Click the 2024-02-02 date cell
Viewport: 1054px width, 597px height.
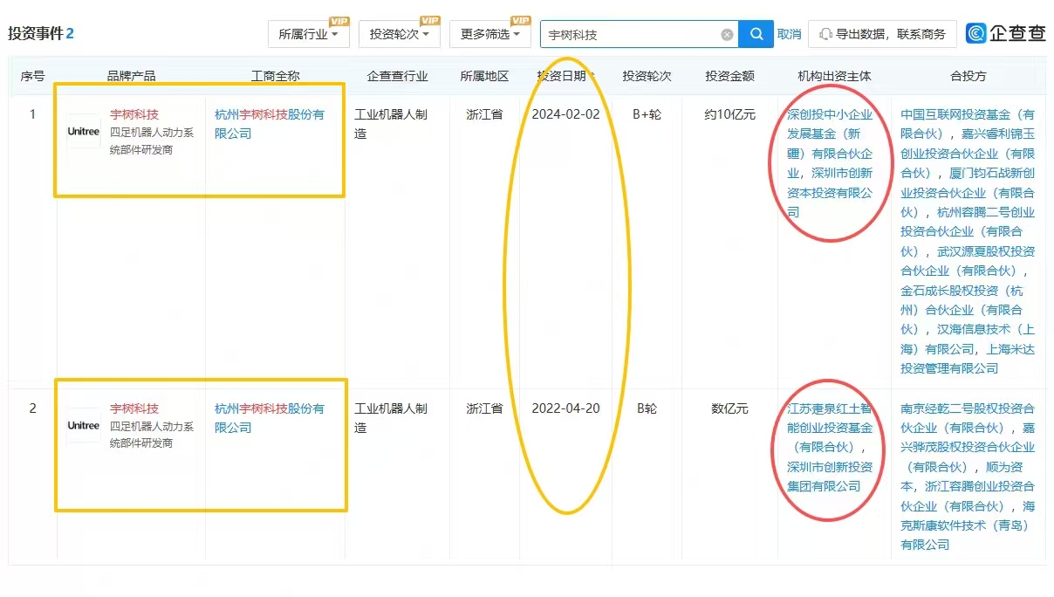click(566, 114)
